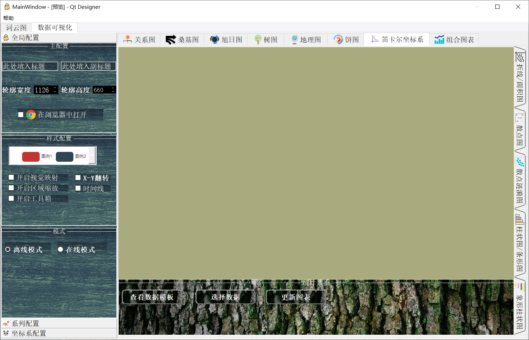Decrease 轮廓高度 spinner value
Image resolution: width=529 pixels, height=340 pixels.
[113, 92]
